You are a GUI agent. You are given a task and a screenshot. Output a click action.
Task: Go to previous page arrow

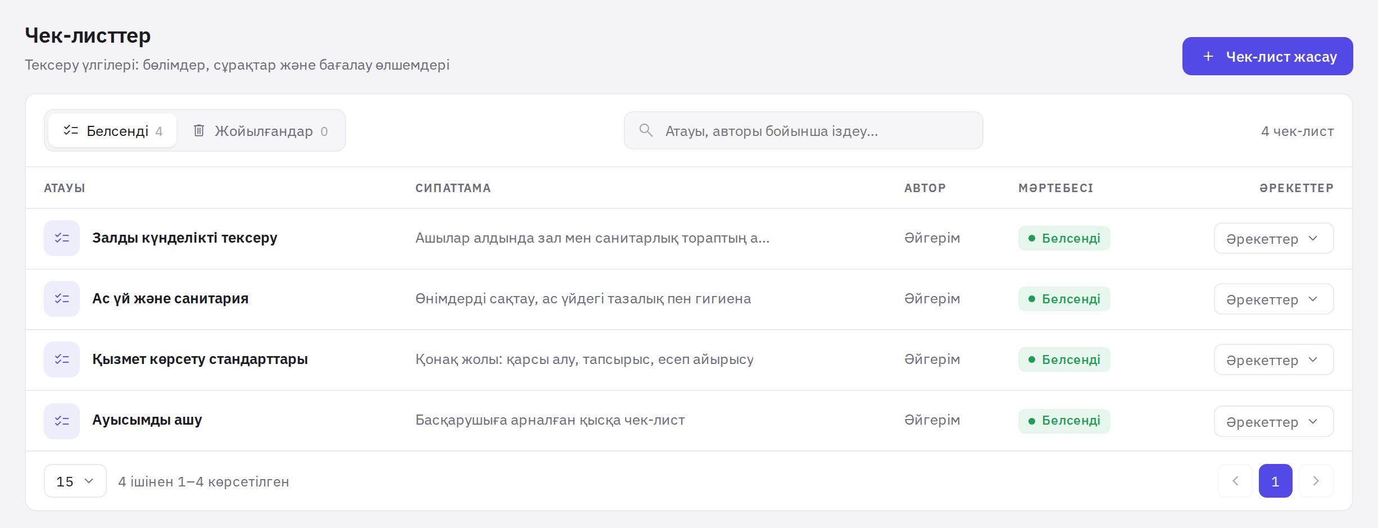(x=1235, y=481)
